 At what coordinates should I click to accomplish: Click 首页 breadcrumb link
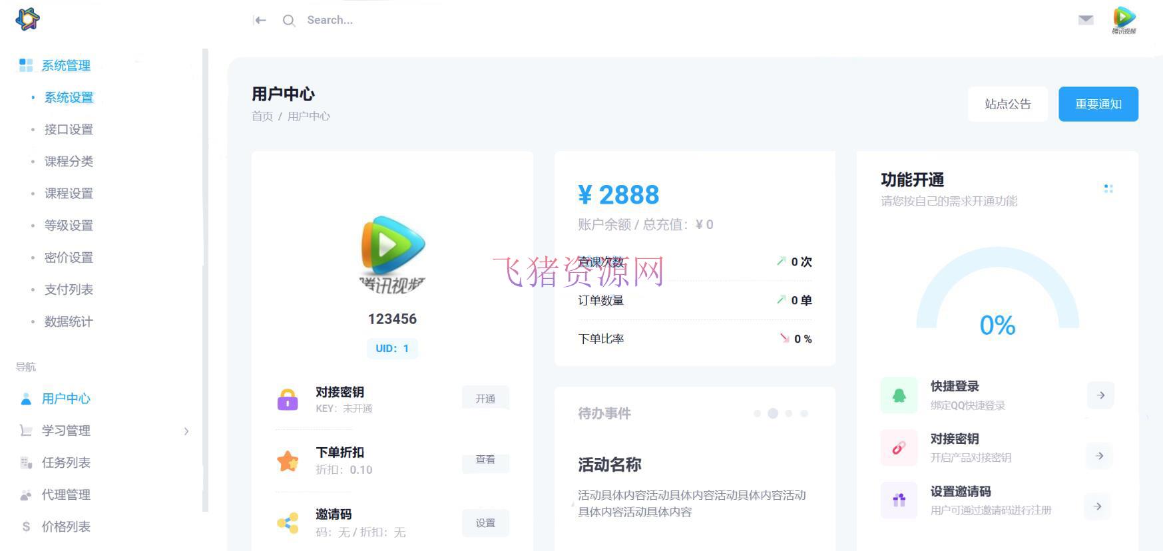point(262,116)
